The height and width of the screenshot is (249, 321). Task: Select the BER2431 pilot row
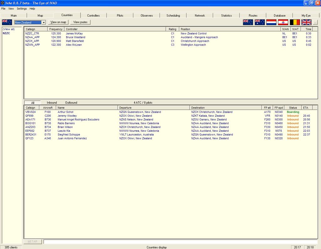(x=31, y=135)
